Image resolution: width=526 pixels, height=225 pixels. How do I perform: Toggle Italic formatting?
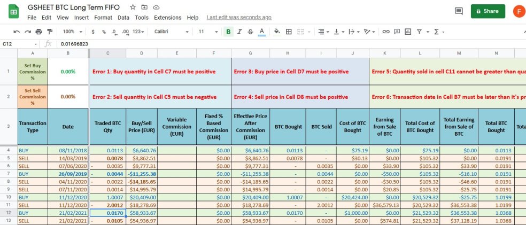239,32
